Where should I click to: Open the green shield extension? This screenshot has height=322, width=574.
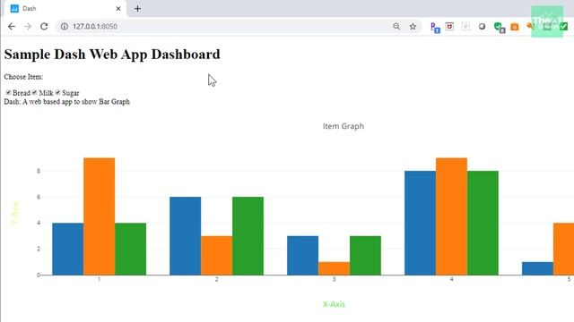pyautogui.click(x=499, y=28)
